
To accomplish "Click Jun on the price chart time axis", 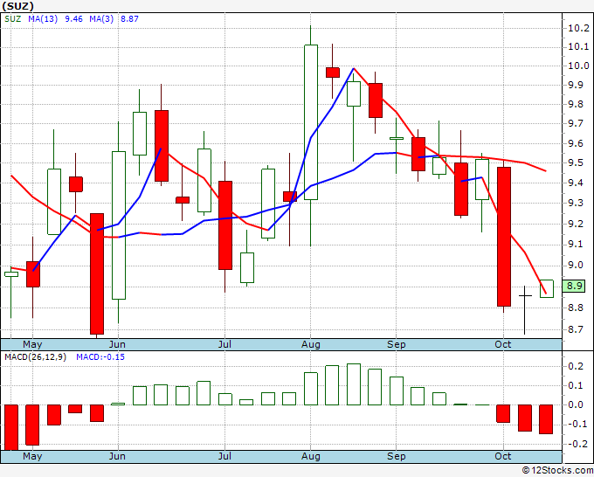I will 117,344.
